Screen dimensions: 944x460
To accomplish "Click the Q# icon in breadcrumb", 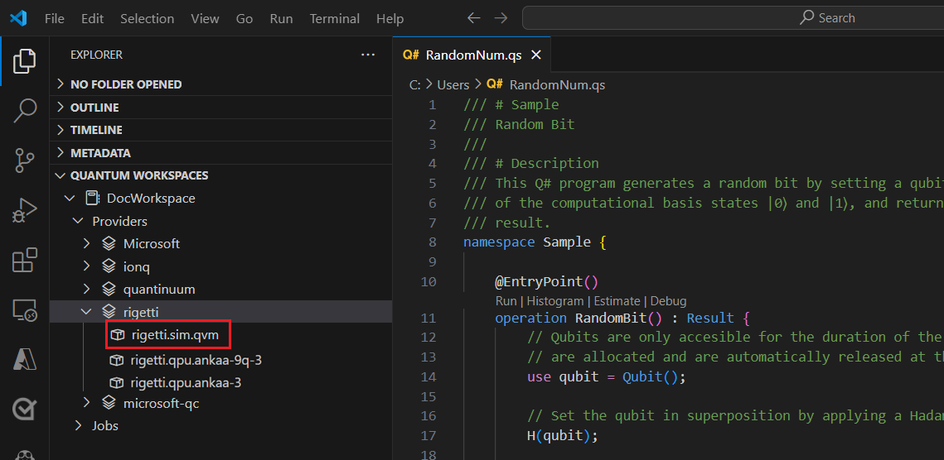I will point(495,84).
